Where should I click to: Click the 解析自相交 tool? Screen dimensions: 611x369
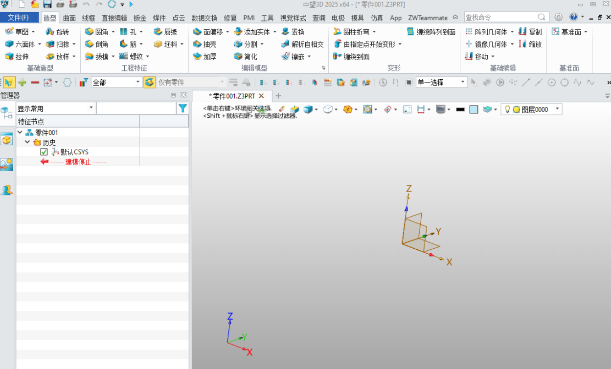click(302, 44)
